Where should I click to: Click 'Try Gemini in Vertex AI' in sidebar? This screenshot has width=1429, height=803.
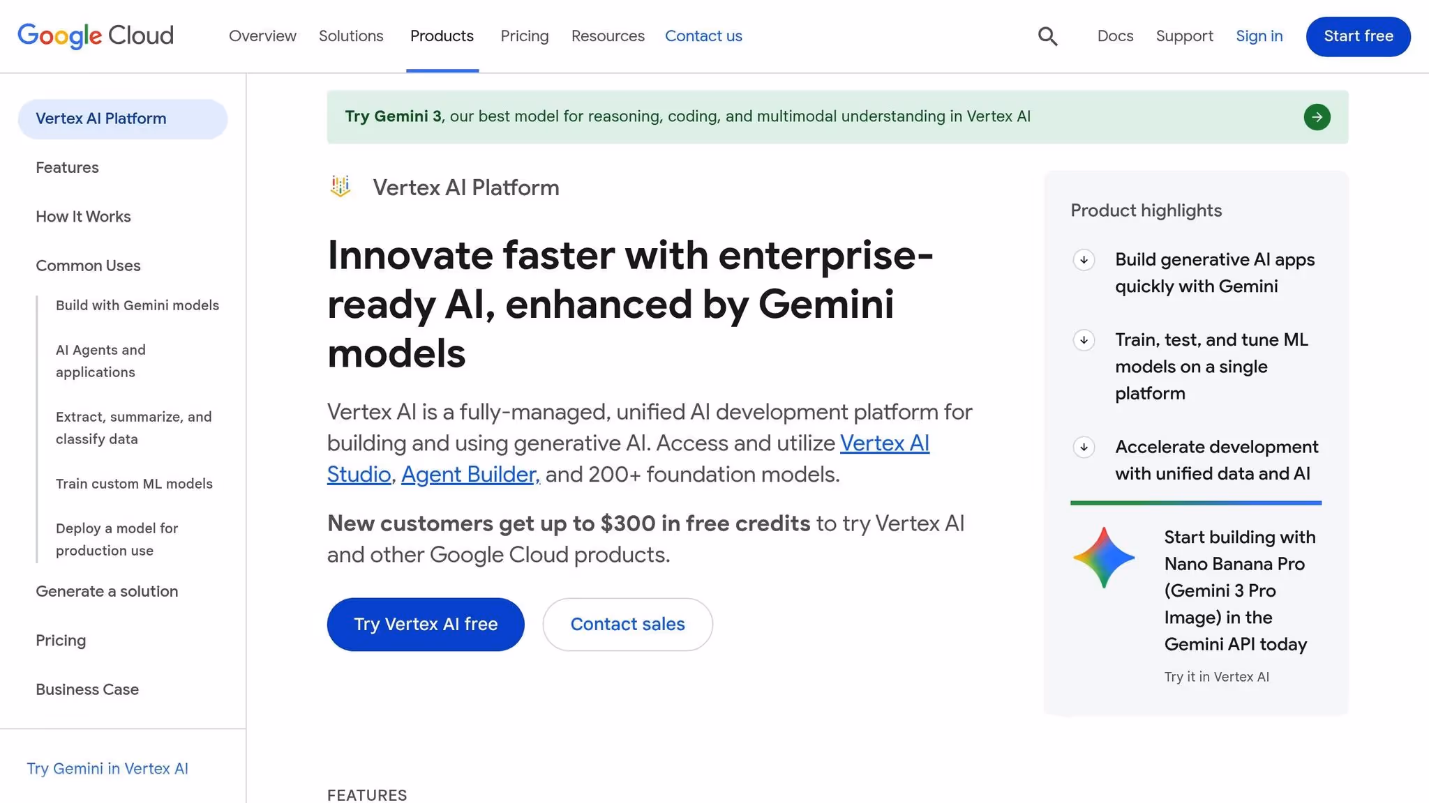pos(107,768)
